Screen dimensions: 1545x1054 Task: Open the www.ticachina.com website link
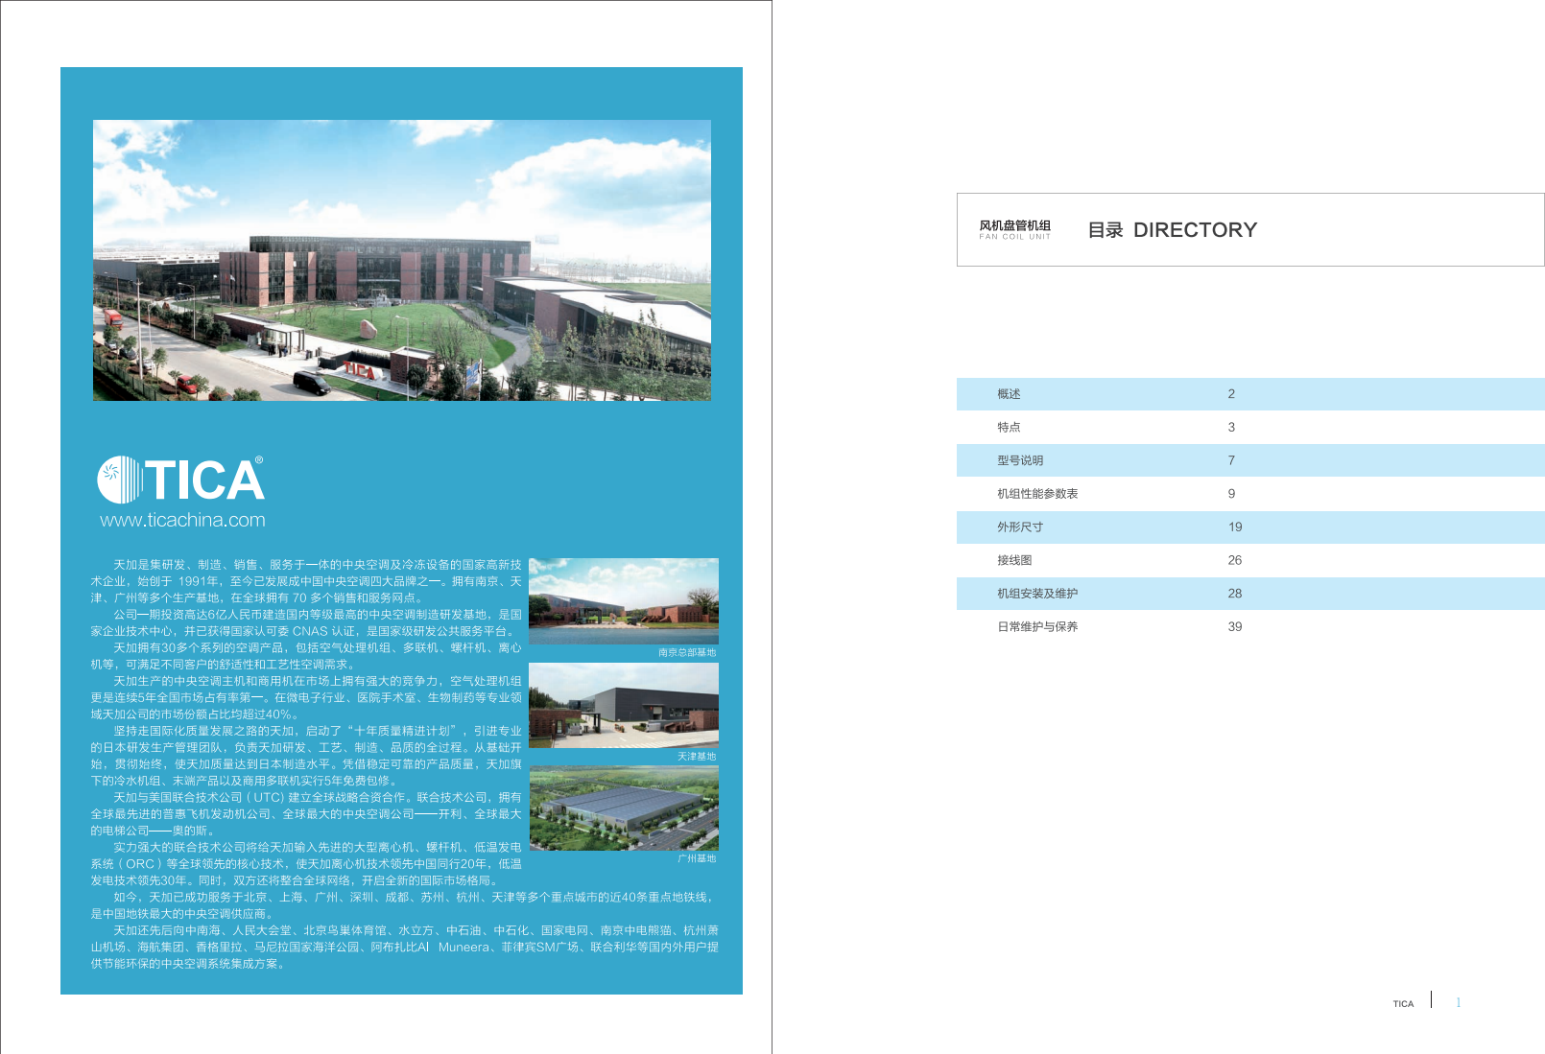[182, 520]
